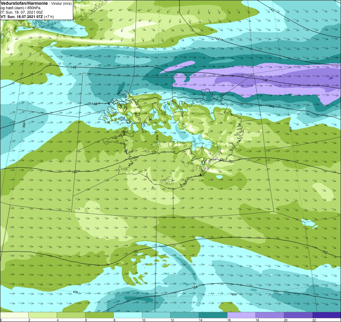Click the '60N' latitude label on the left
Screen dimensions: 341x322
click(75, 292)
